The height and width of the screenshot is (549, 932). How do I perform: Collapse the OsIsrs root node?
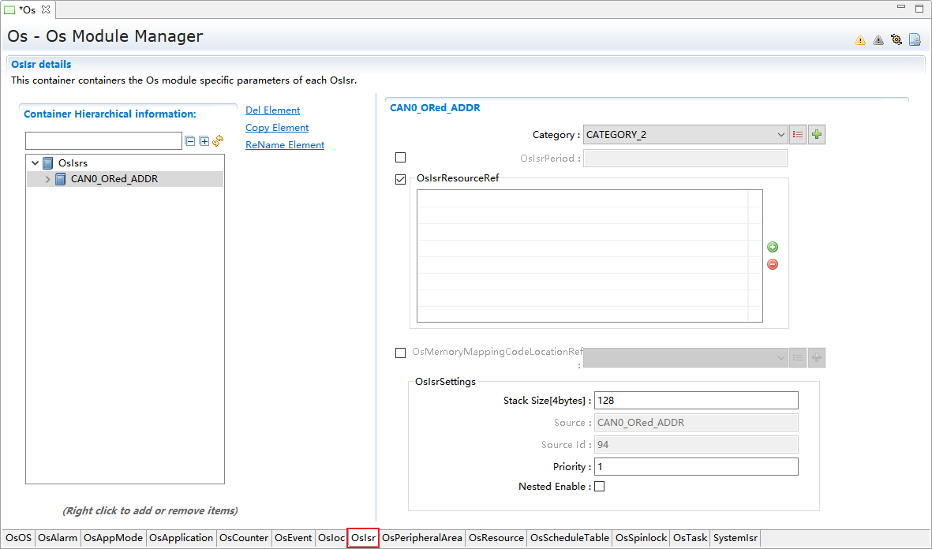pyautogui.click(x=35, y=163)
